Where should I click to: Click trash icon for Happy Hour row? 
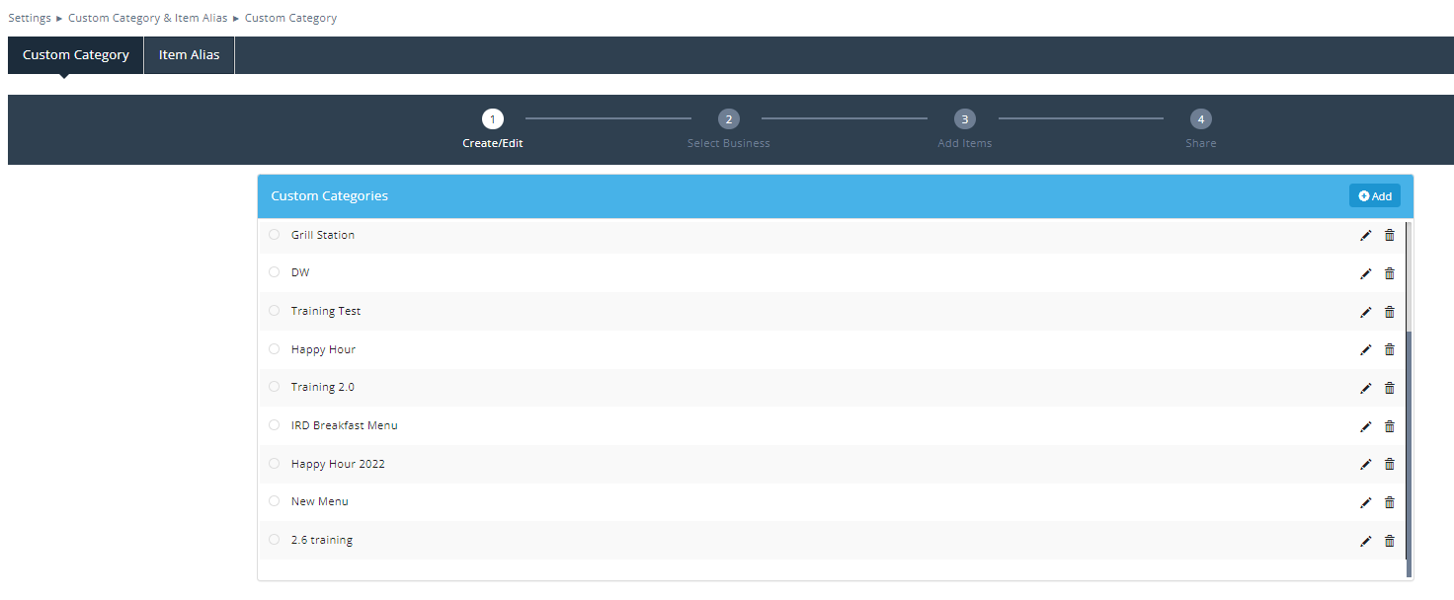(x=1389, y=349)
